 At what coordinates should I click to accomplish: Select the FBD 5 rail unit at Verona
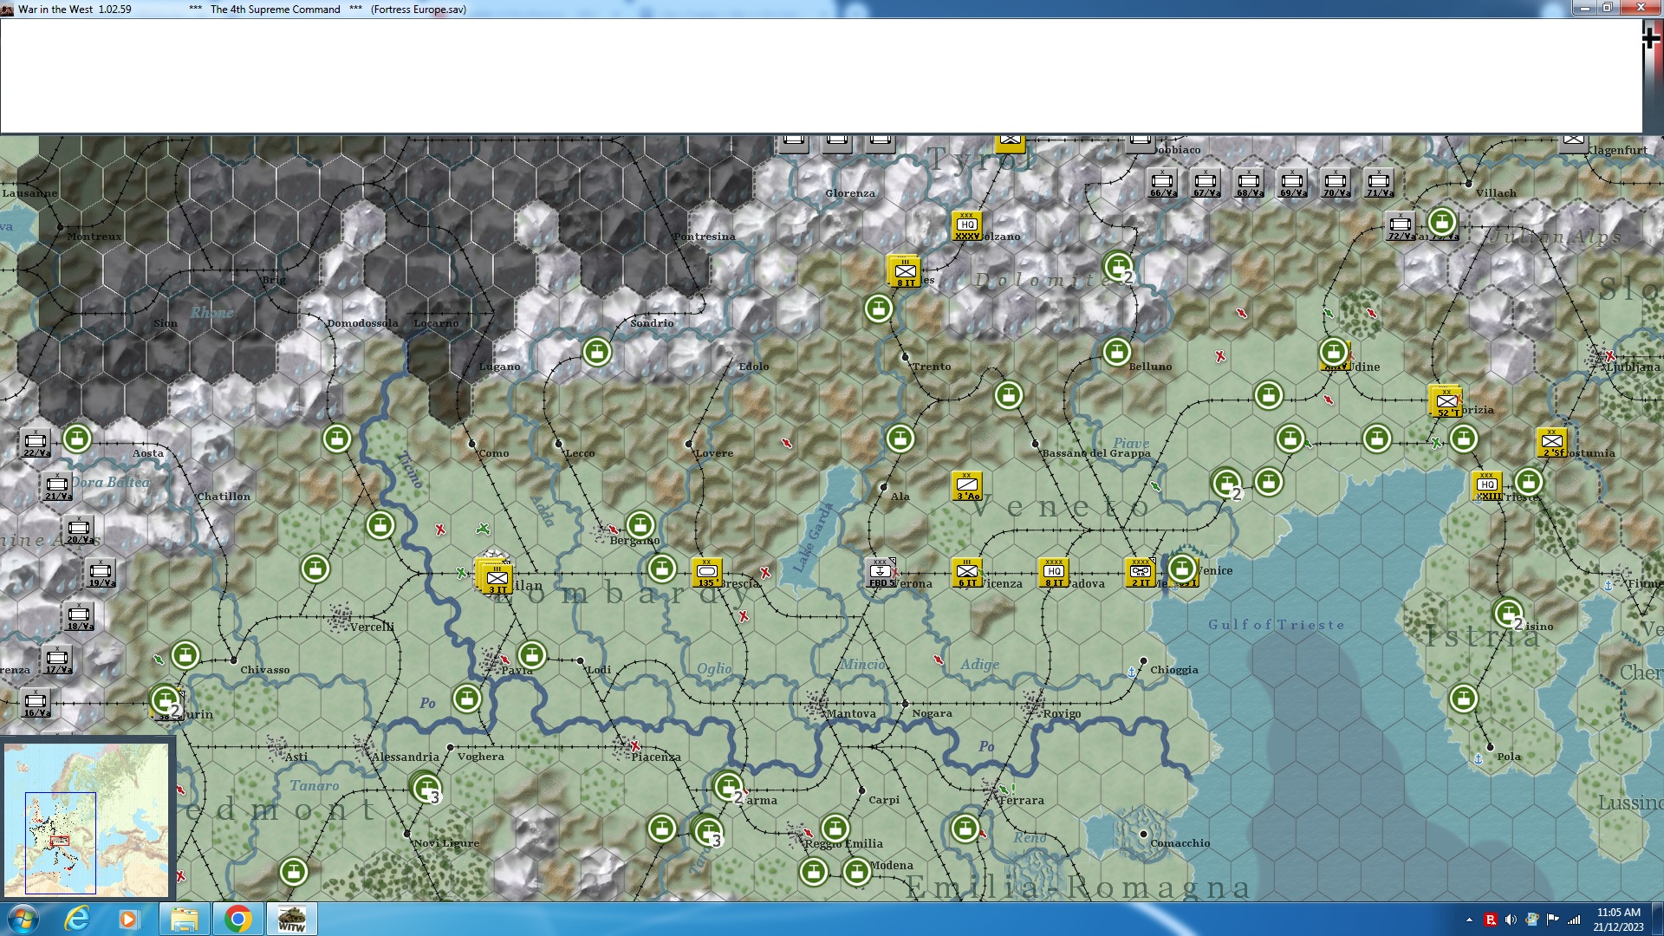click(881, 572)
